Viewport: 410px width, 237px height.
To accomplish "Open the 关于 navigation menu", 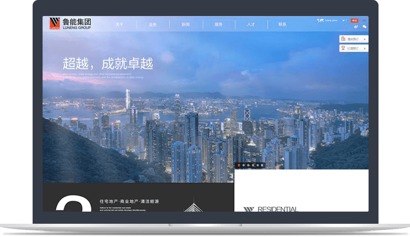I will pyautogui.click(x=119, y=24).
